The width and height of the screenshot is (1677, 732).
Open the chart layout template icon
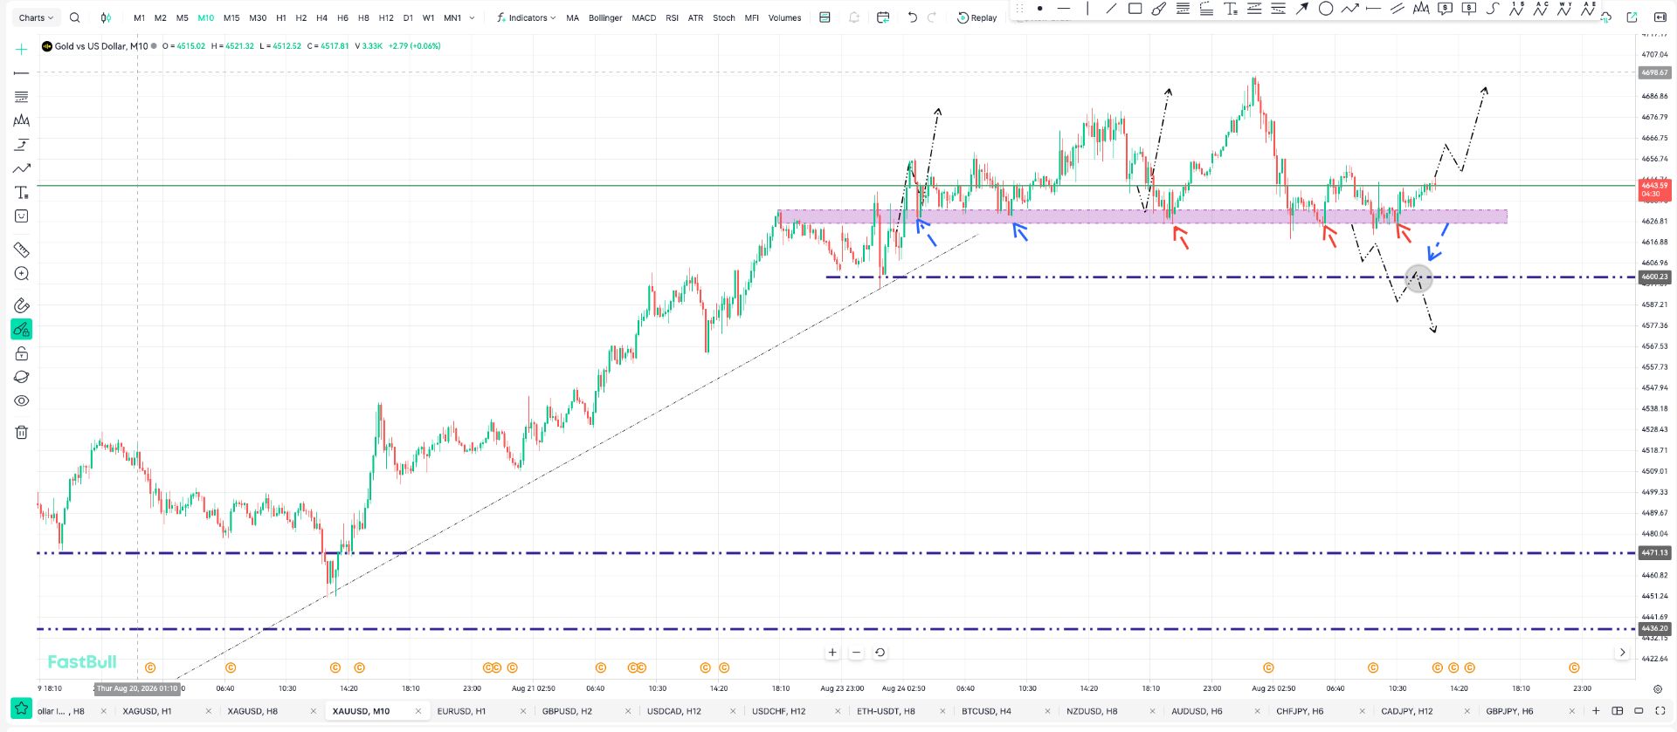[825, 17]
